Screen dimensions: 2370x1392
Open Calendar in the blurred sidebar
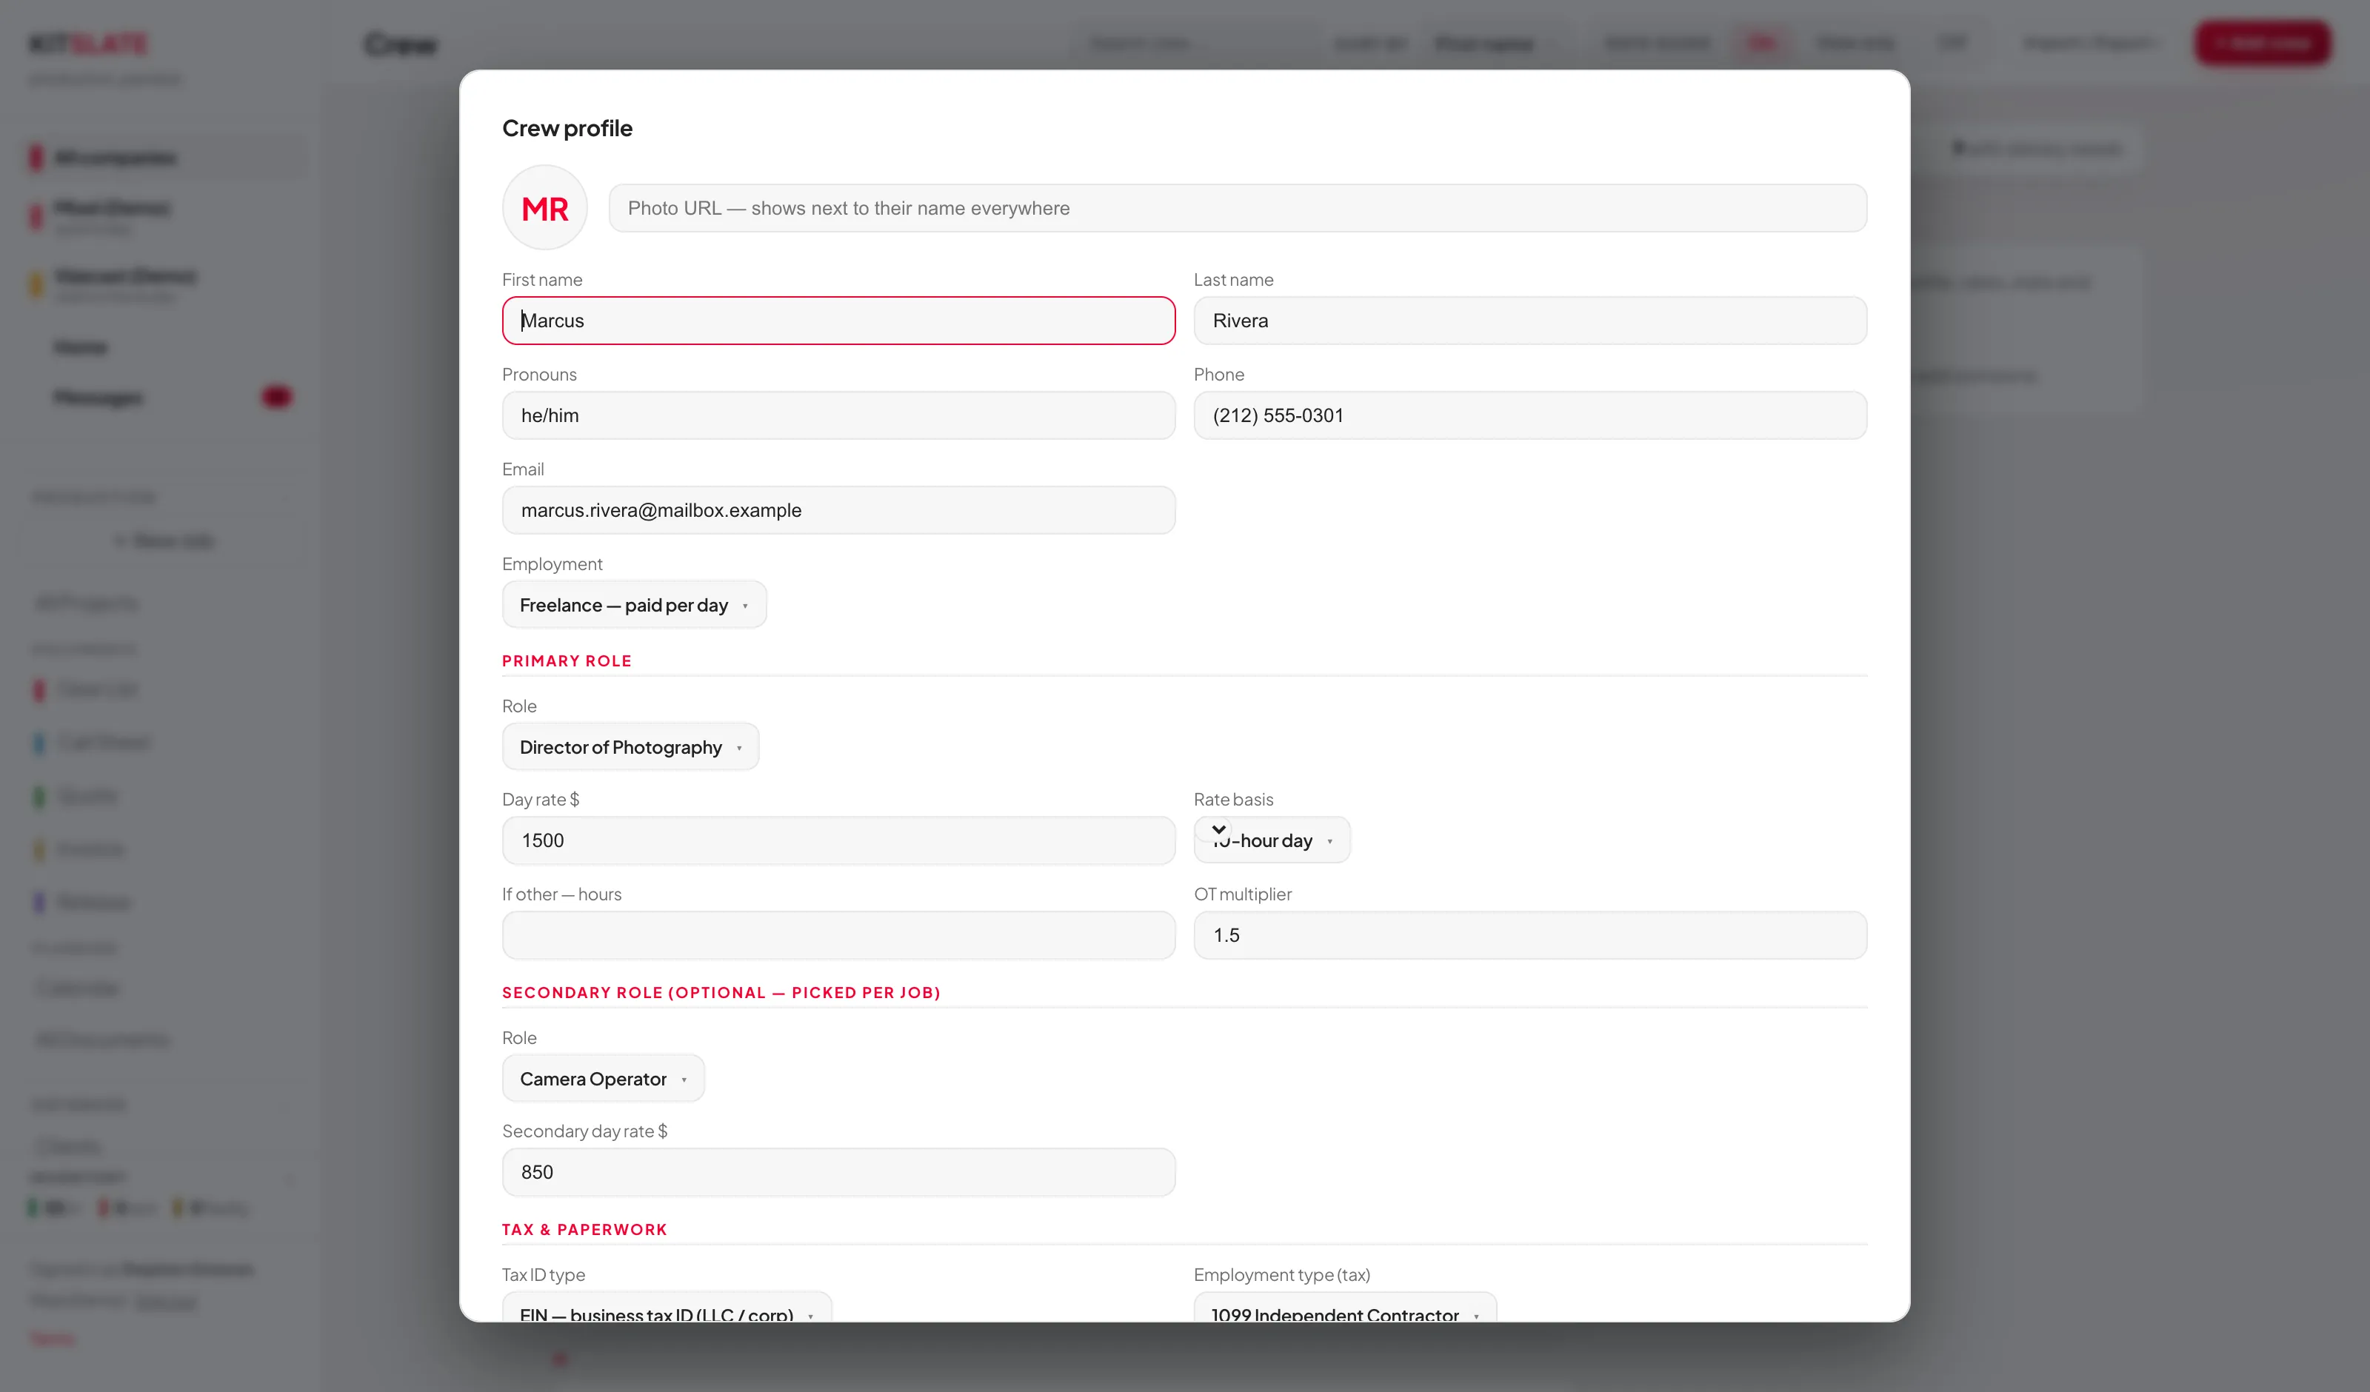pos(77,988)
